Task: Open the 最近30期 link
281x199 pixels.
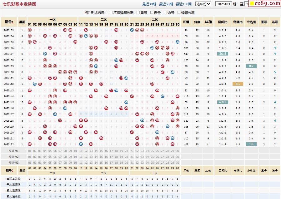Action: coord(149,4)
